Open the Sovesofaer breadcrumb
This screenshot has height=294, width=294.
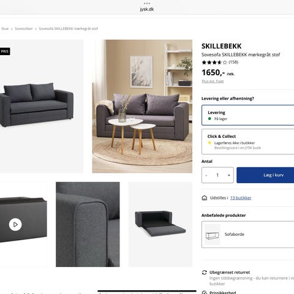tap(24, 29)
